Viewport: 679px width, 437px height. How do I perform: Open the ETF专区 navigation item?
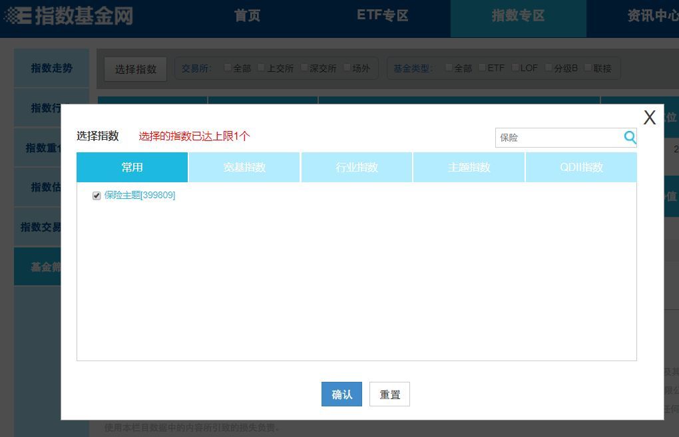click(383, 15)
